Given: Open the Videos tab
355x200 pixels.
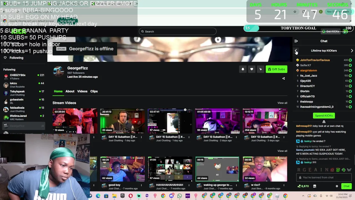Looking at the screenshot, I should click(82, 91).
